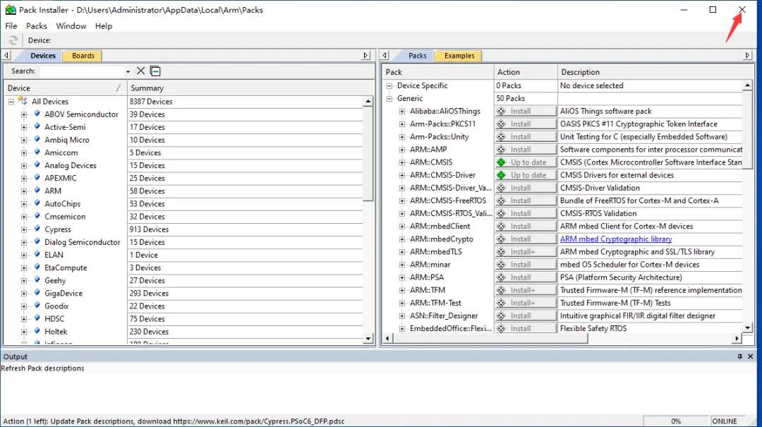Close the Output panel
The width and height of the screenshot is (762, 427).
pos(750,356)
